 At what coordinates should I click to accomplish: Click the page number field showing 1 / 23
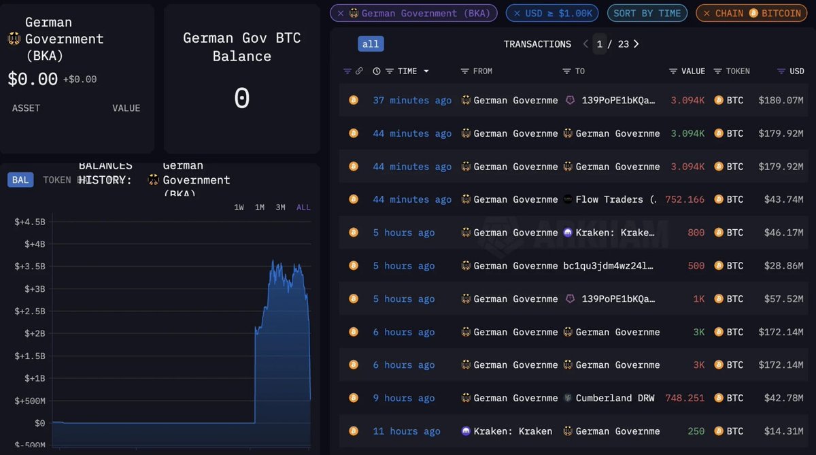(x=611, y=44)
